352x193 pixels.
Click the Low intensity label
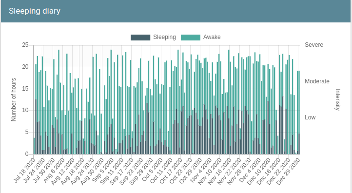[310, 117]
